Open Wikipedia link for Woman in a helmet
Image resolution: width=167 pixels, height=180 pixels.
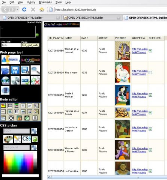tap(140, 51)
